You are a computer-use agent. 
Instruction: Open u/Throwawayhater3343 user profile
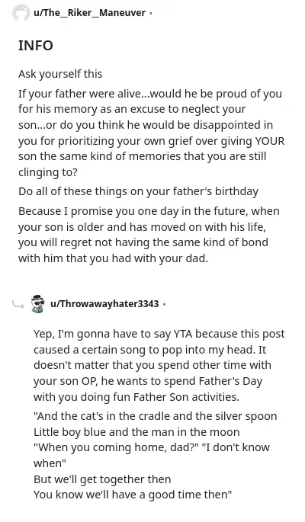click(104, 304)
